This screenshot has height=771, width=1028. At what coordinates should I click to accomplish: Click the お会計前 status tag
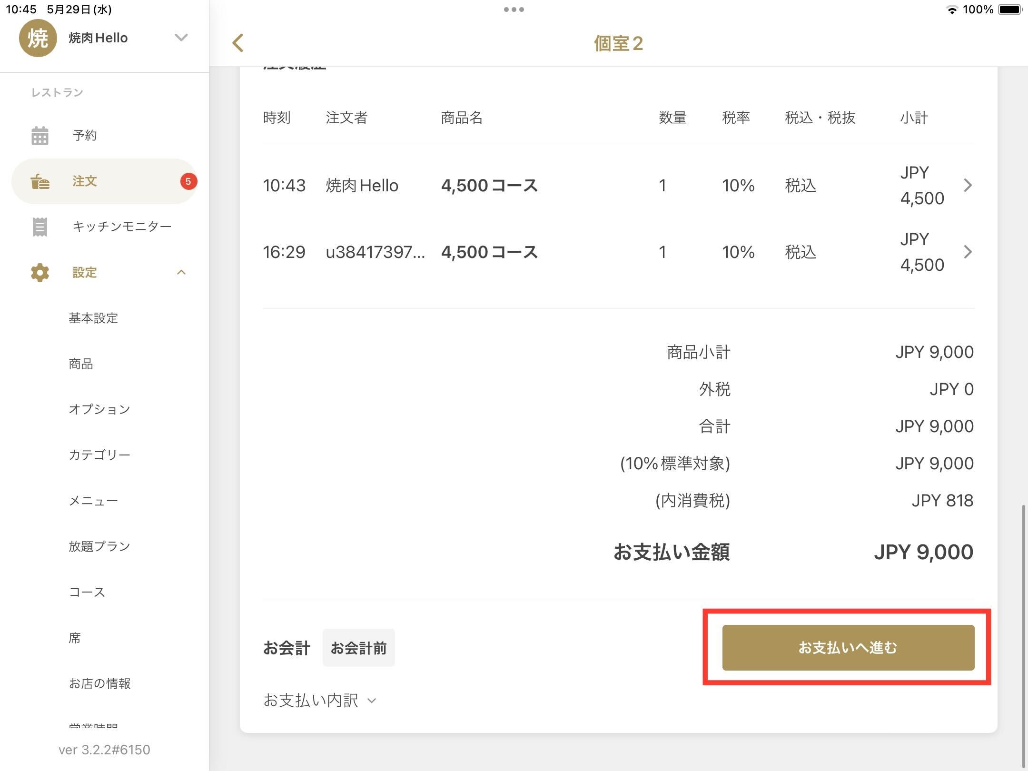[358, 648]
